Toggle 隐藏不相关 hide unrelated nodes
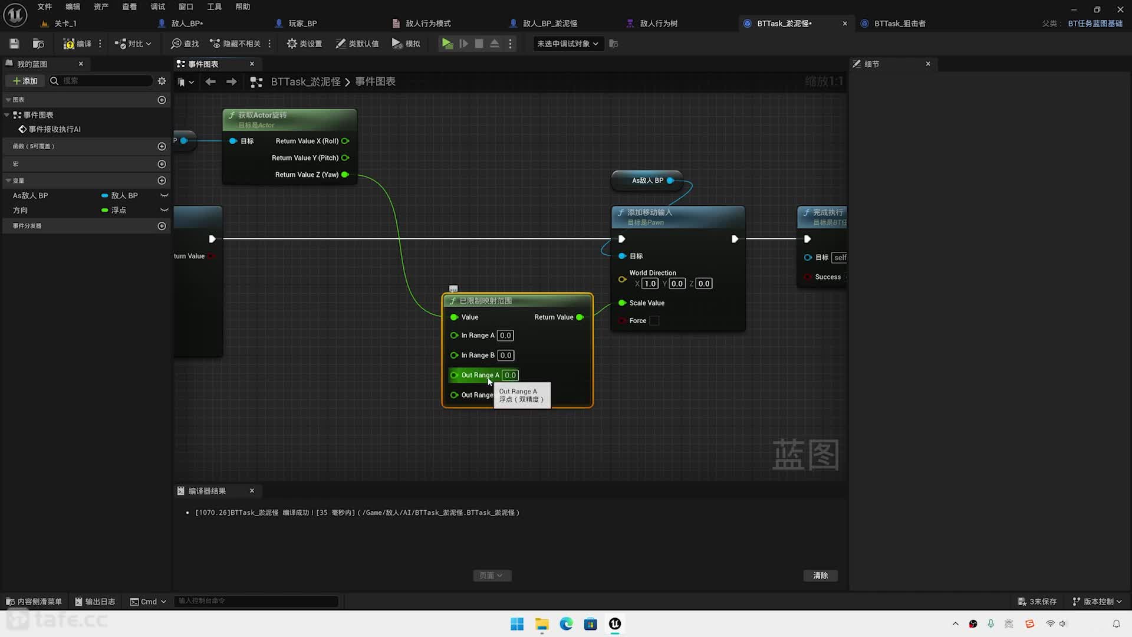The height and width of the screenshot is (637, 1132). click(235, 44)
